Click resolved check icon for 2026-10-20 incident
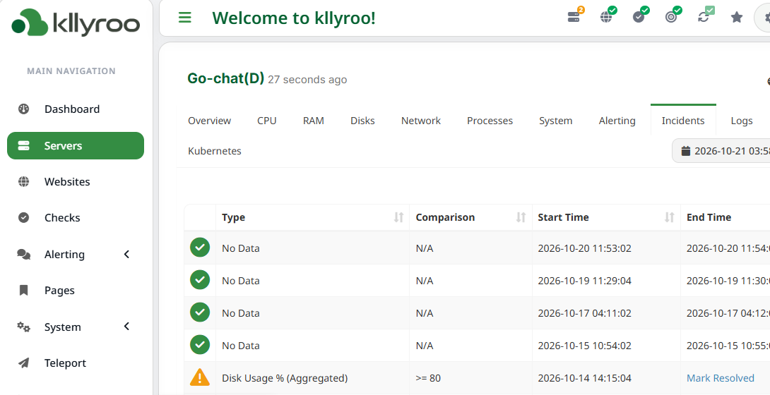This screenshot has width=770, height=395. [x=200, y=248]
